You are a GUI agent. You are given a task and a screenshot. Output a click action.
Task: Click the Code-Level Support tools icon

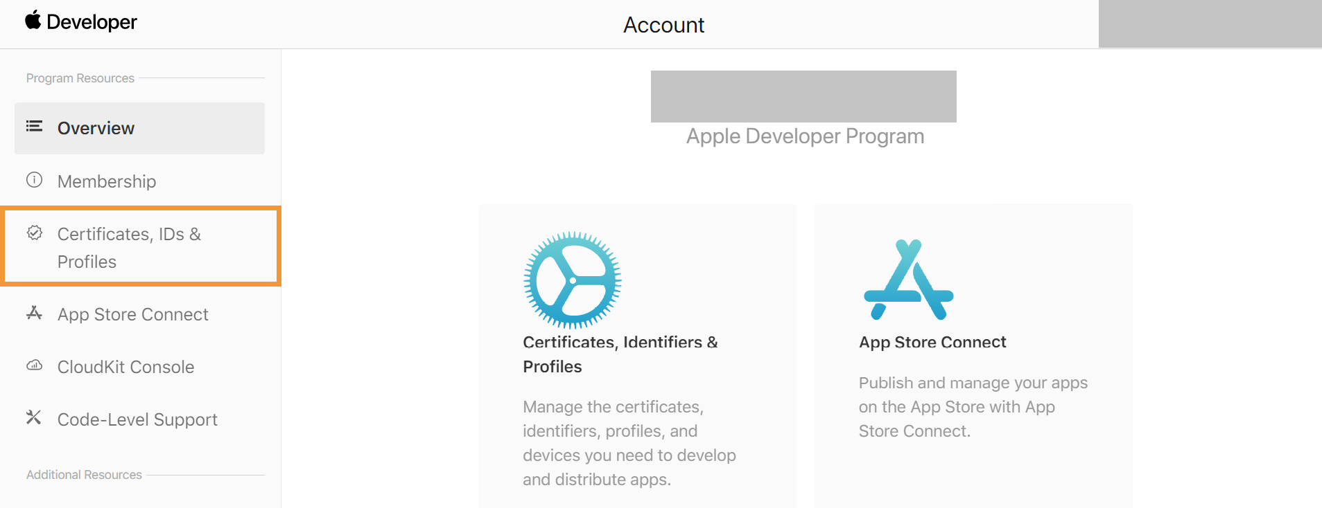(34, 417)
